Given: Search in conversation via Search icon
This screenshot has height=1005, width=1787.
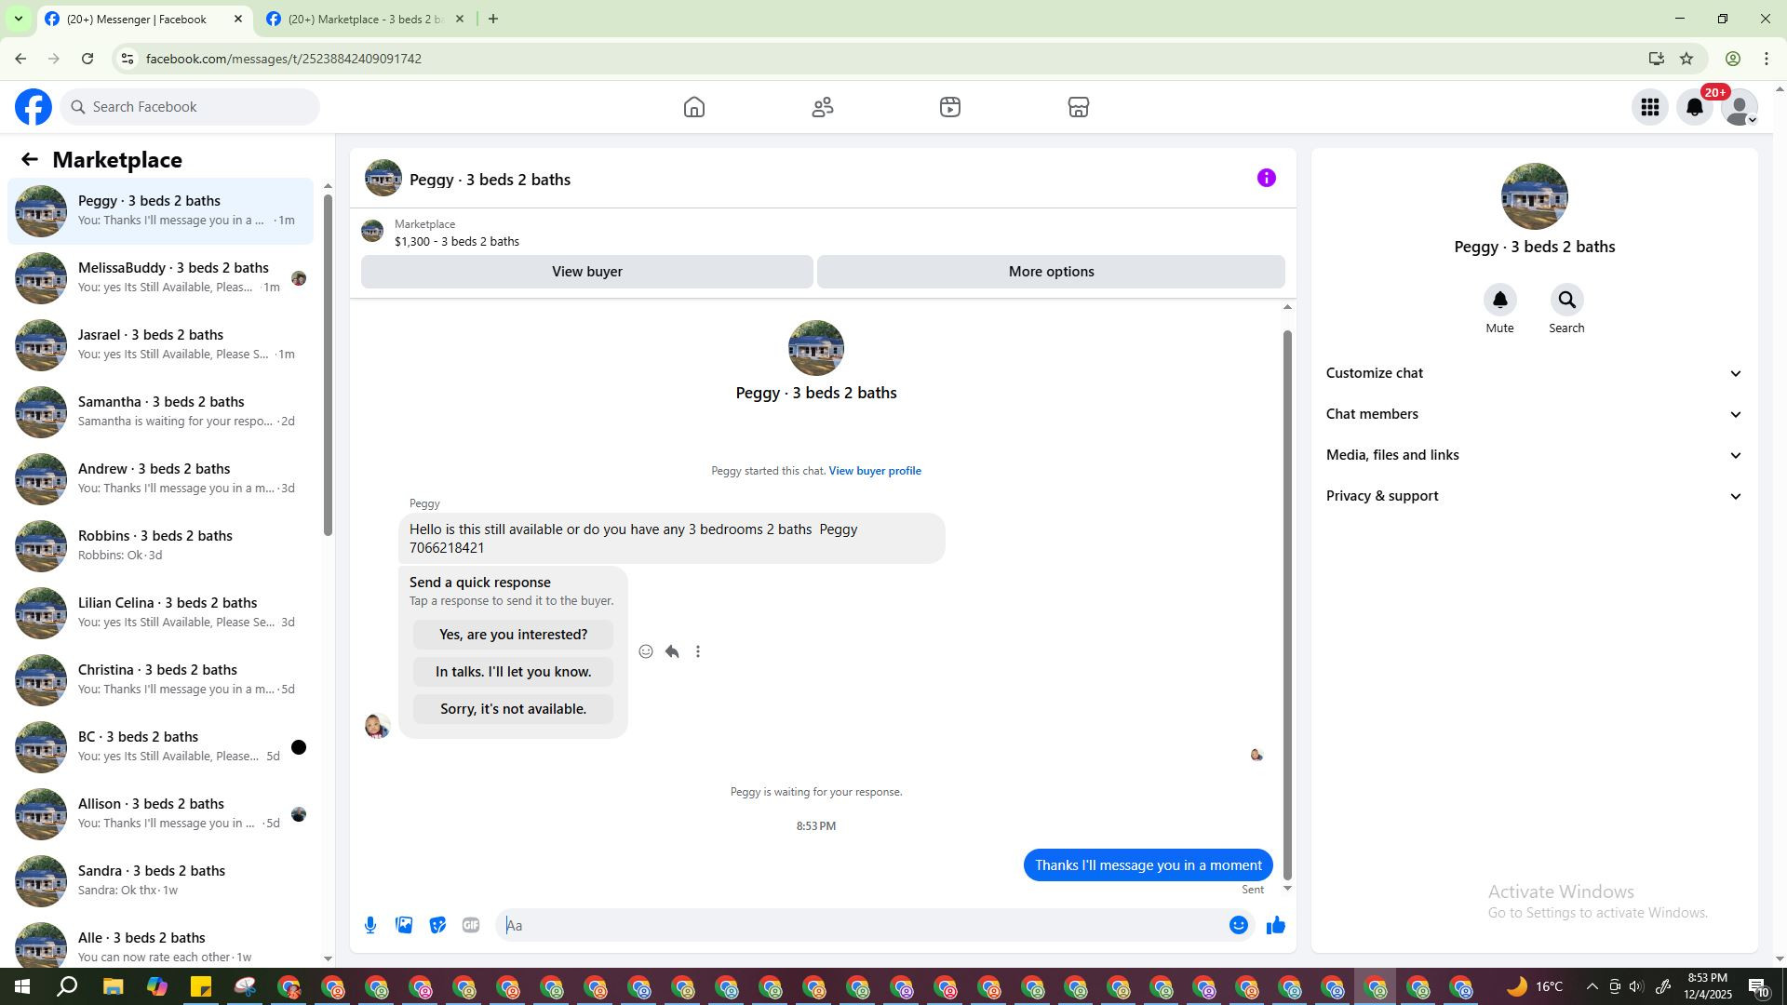Looking at the screenshot, I should [1566, 301].
